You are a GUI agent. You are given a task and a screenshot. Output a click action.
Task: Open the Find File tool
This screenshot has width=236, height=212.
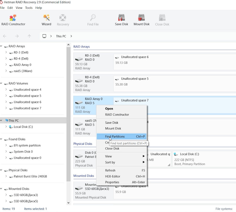93,20
